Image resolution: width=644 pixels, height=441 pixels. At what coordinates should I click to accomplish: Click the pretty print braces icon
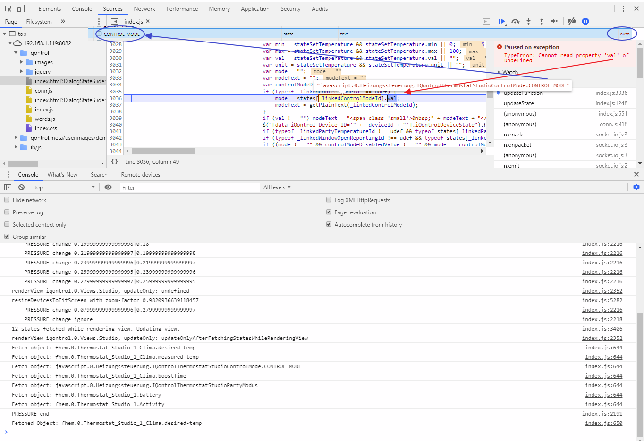[114, 161]
